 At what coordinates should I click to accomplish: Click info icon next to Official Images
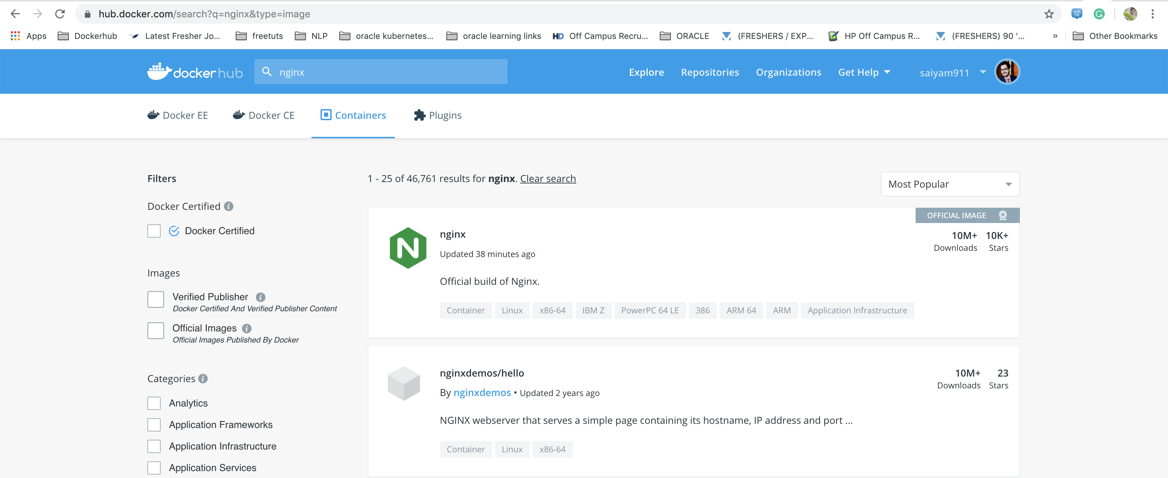[x=247, y=329]
